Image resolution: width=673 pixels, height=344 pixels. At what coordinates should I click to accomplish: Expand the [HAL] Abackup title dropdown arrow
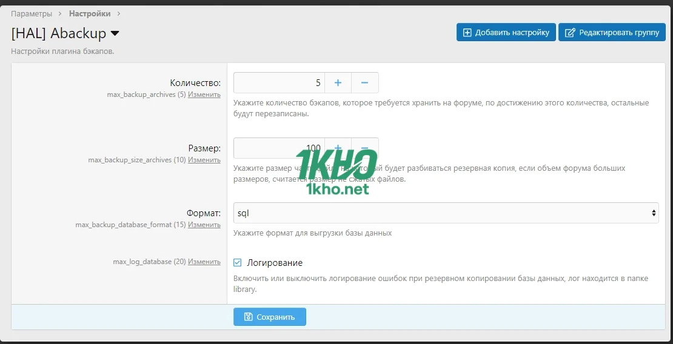click(x=115, y=33)
